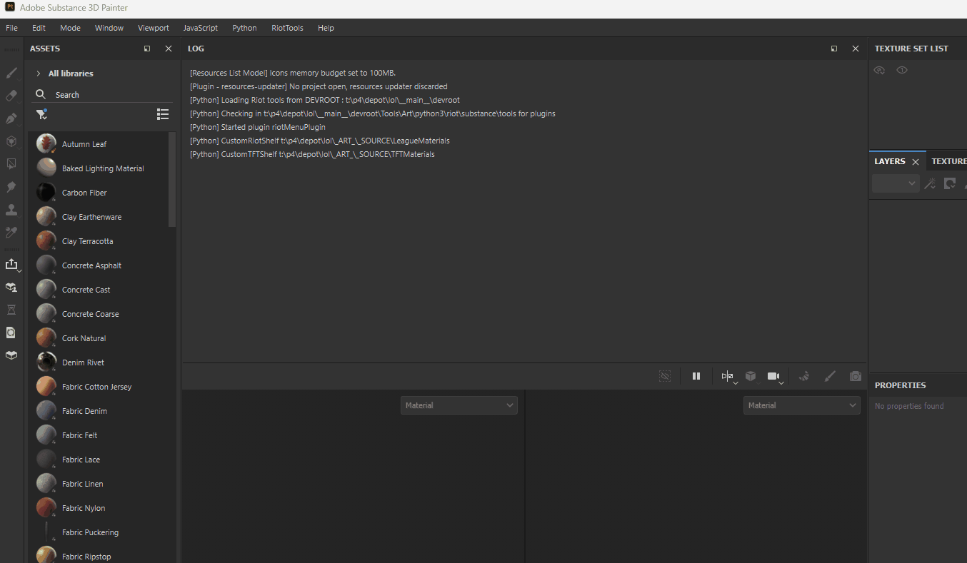Click the Assets list scrollbar
The height and width of the screenshot is (563, 967).
172,178
